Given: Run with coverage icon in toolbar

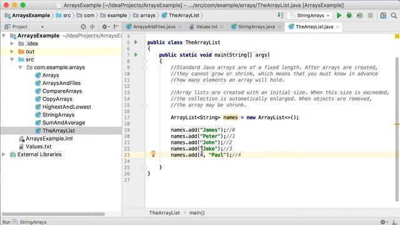Looking at the screenshot, I should click(360, 16).
